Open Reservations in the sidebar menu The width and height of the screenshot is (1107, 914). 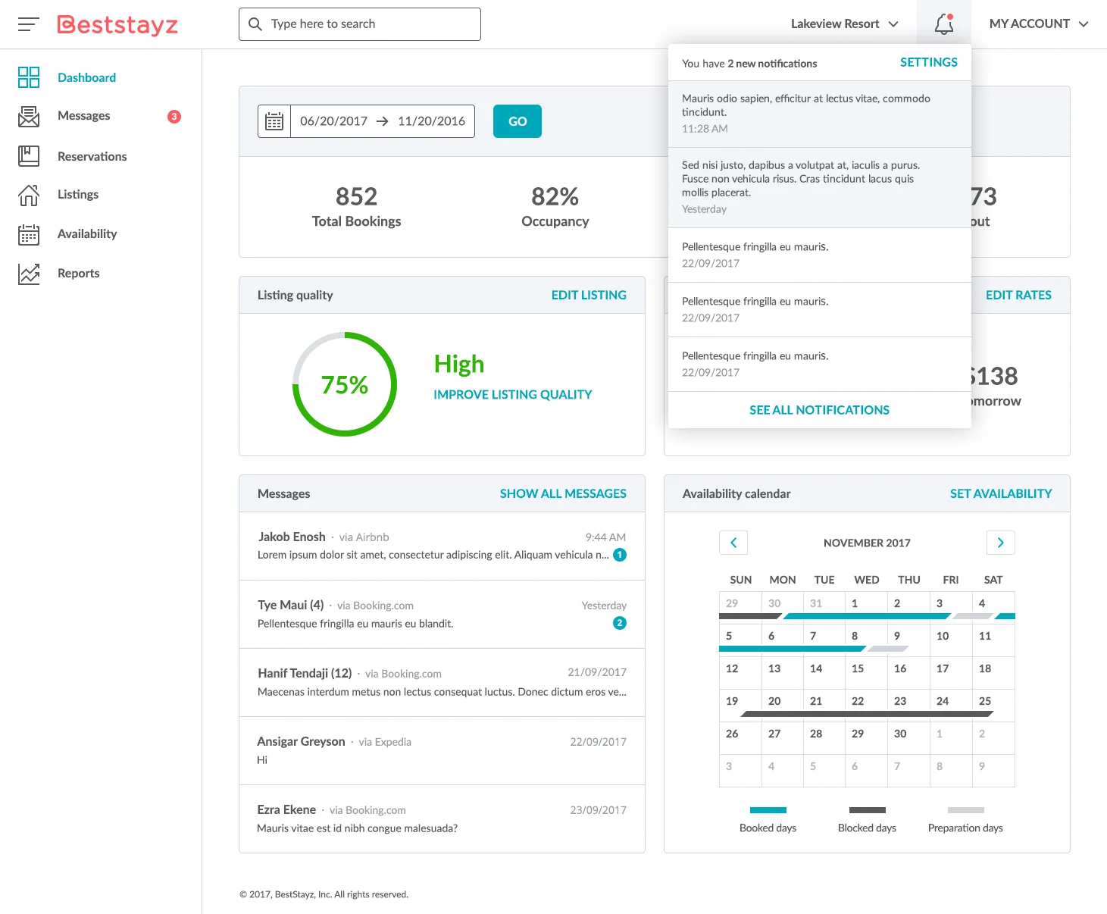tap(92, 156)
